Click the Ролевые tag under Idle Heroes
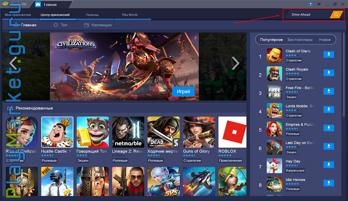The image size is (348, 201). pyautogui.click(x=293, y=189)
